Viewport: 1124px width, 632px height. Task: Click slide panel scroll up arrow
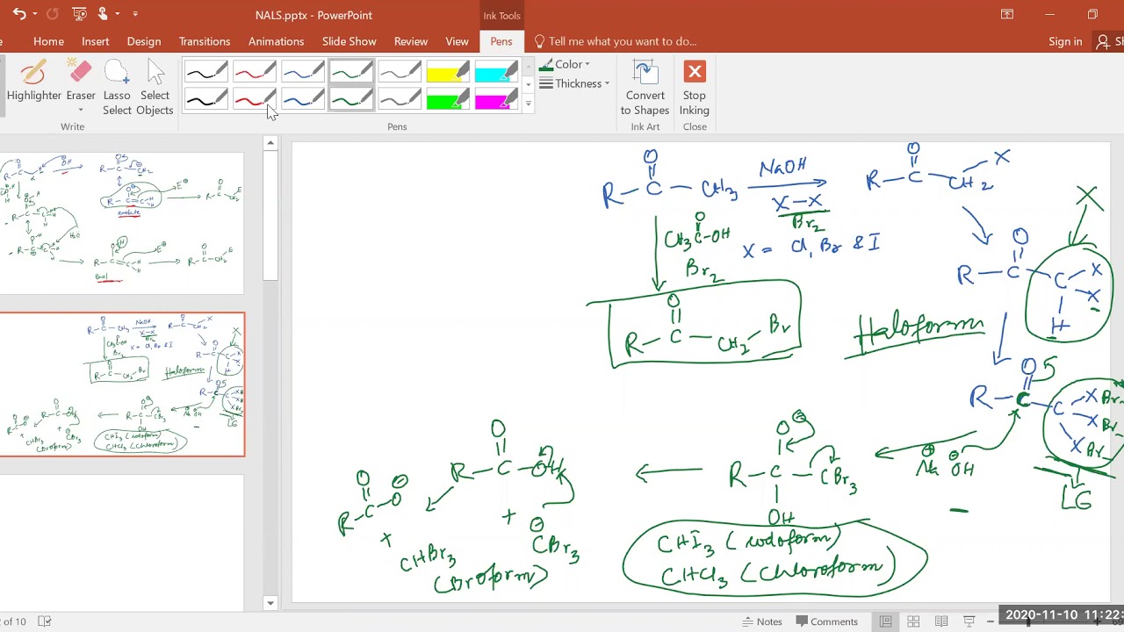(270, 142)
